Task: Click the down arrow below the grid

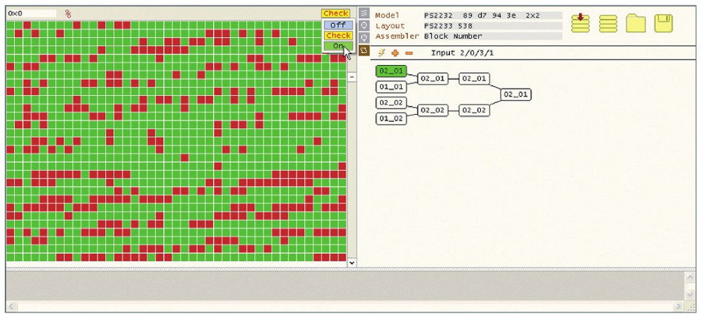Action: (352, 263)
